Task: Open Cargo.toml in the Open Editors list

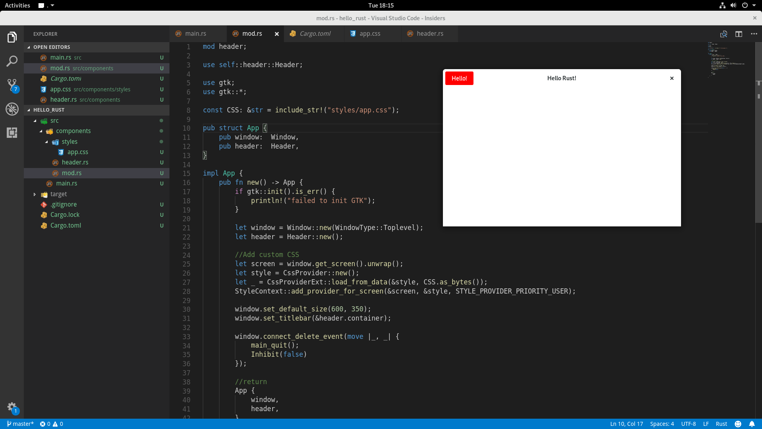Action: point(96,79)
